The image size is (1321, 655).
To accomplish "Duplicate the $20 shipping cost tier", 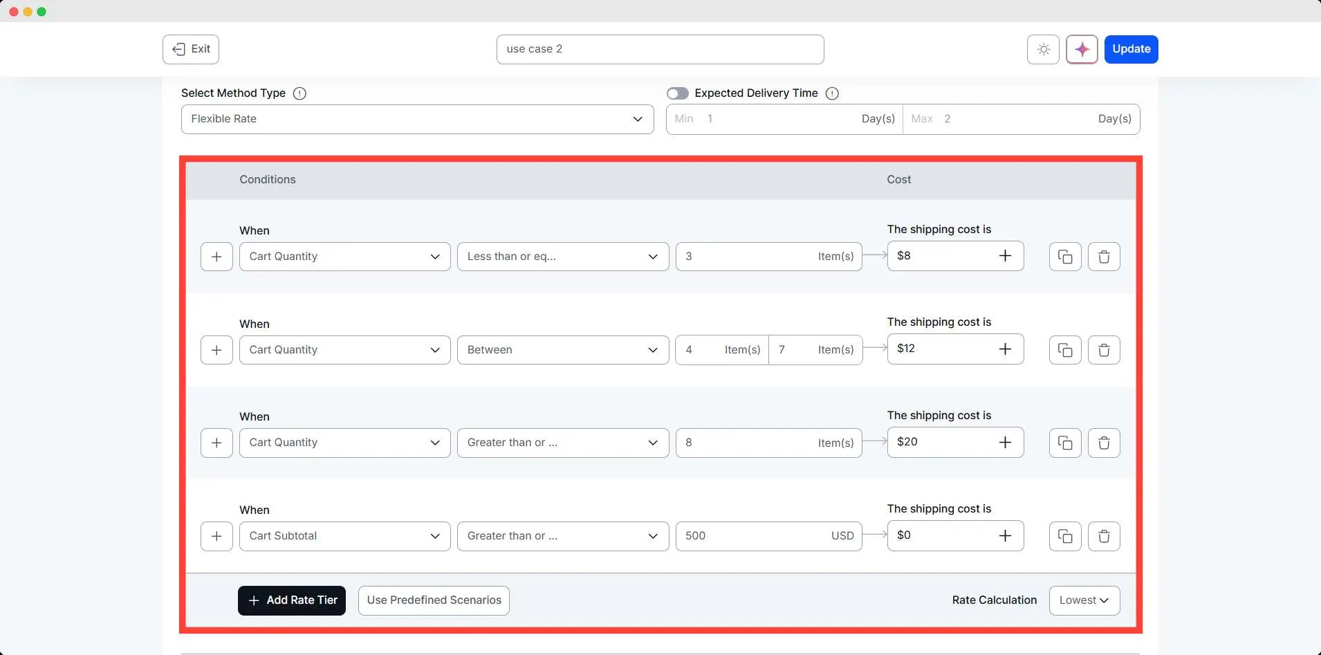I will (x=1064, y=443).
